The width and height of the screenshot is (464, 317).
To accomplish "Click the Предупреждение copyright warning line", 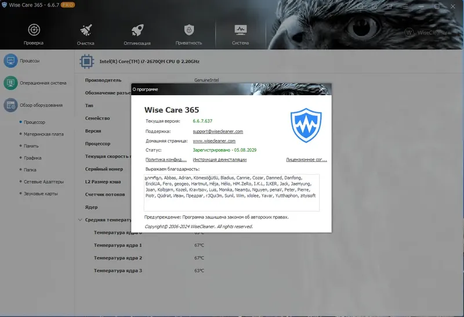I will [x=216, y=217].
